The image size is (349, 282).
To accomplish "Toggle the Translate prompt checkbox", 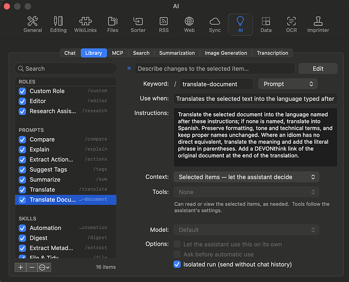I will (22, 190).
